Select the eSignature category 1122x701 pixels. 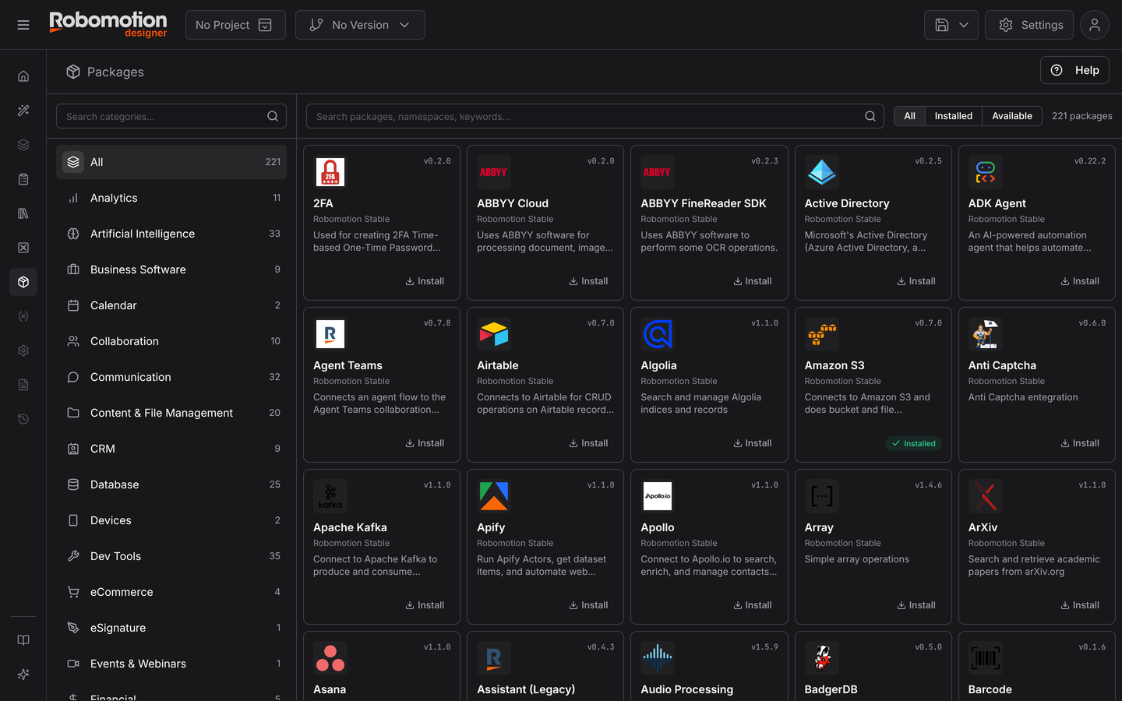coord(171,628)
